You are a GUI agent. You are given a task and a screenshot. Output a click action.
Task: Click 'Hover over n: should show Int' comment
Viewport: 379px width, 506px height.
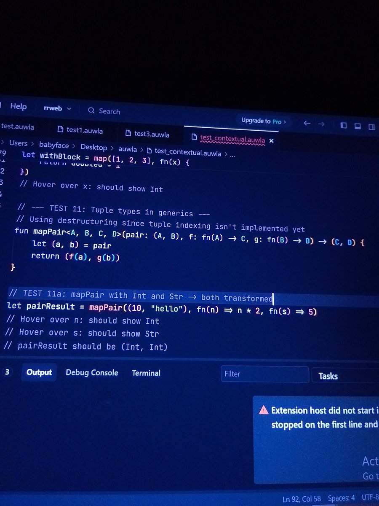pyautogui.click(x=83, y=320)
